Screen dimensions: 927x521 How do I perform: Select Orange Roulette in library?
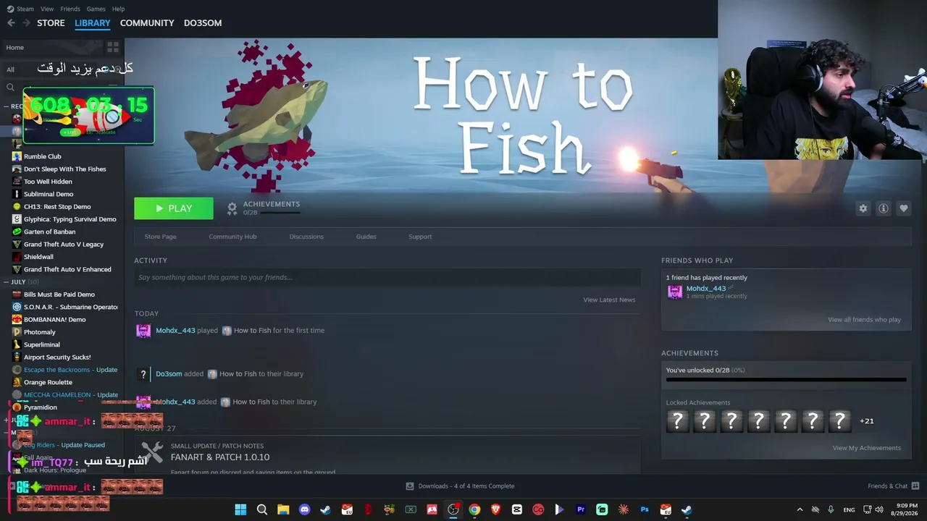[48, 382]
